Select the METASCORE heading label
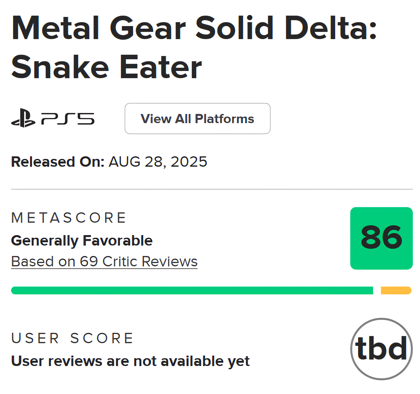The width and height of the screenshot is (420, 394). tap(68, 218)
